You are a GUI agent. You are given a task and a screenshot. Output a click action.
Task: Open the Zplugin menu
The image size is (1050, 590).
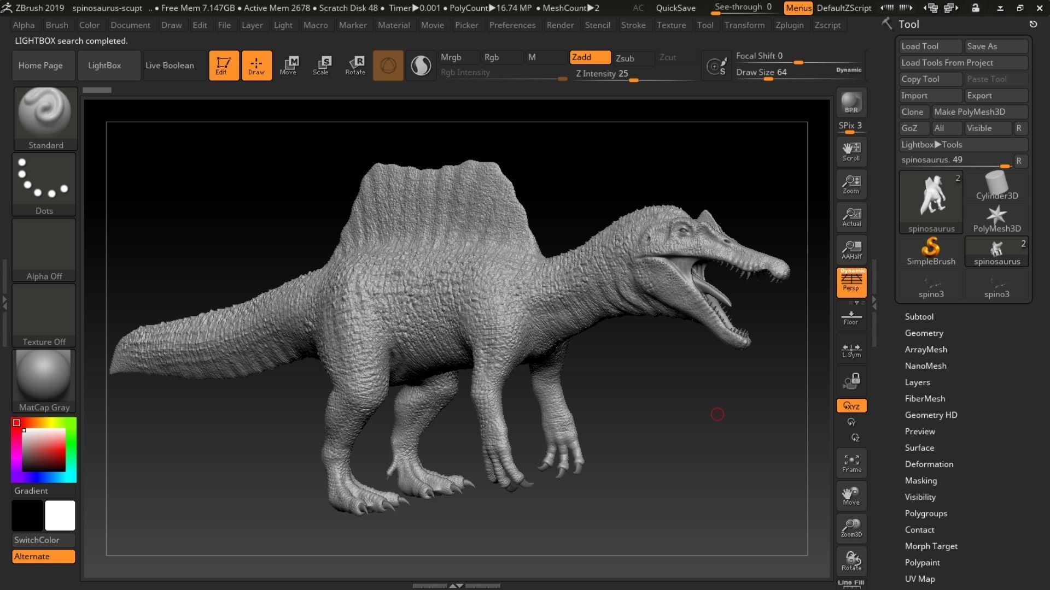tap(789, 25)
